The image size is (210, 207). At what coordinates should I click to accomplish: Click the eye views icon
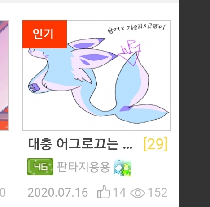(138, 193)
